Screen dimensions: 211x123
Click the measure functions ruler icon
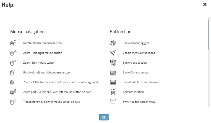point(113,53)
